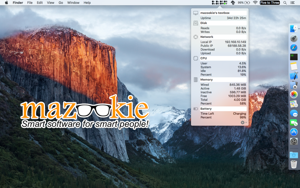Click the system monitor menu bar icon
This screenshot has width=300, height=188.
coord(219,3)
